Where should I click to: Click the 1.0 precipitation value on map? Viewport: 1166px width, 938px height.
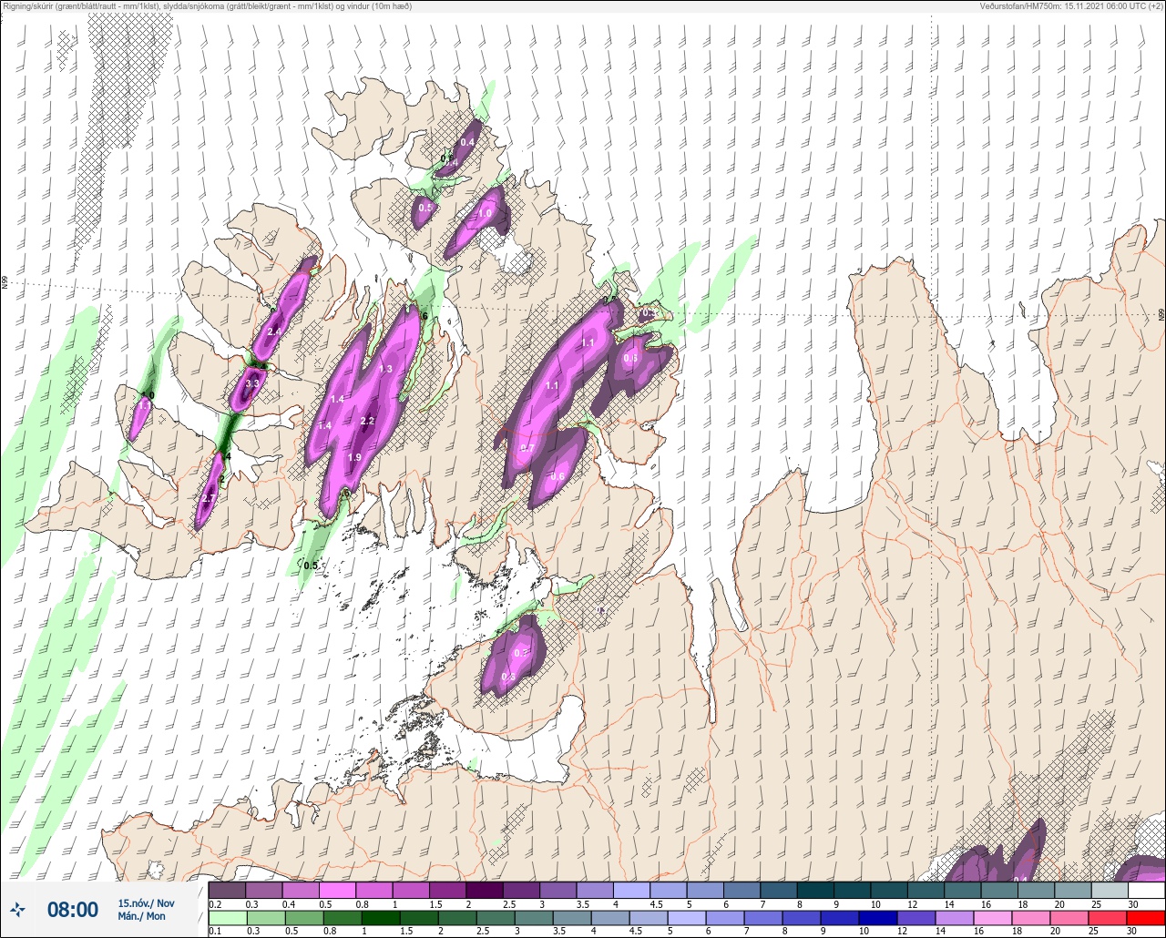coord(486,214)
